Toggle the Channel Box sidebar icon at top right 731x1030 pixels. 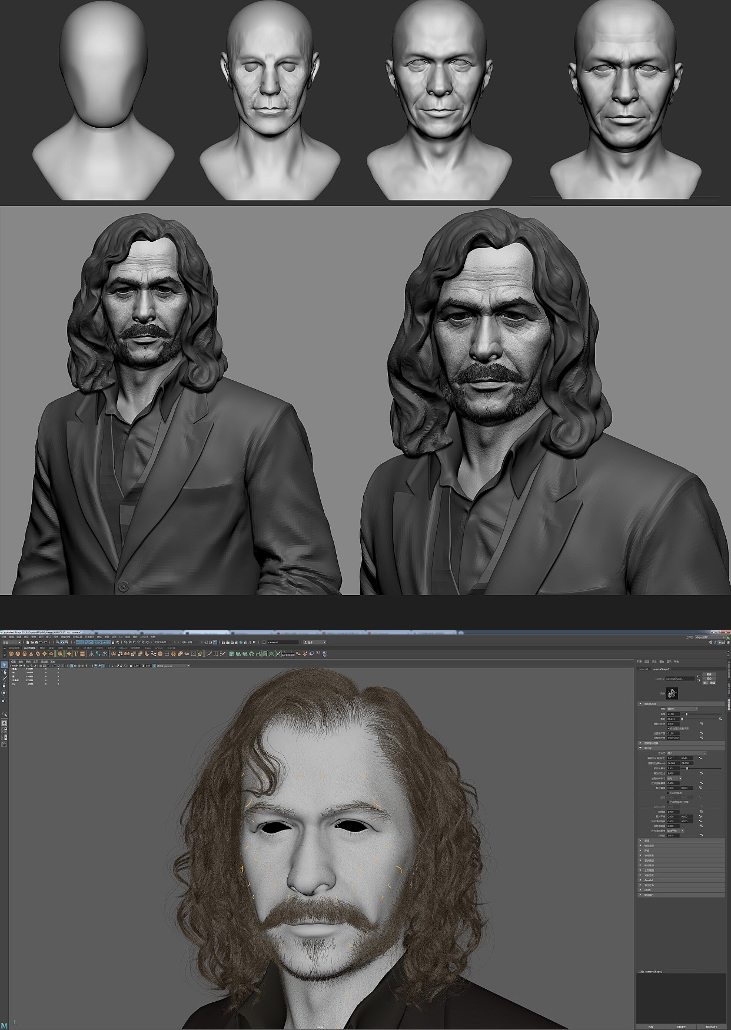[x=728, y=642]
